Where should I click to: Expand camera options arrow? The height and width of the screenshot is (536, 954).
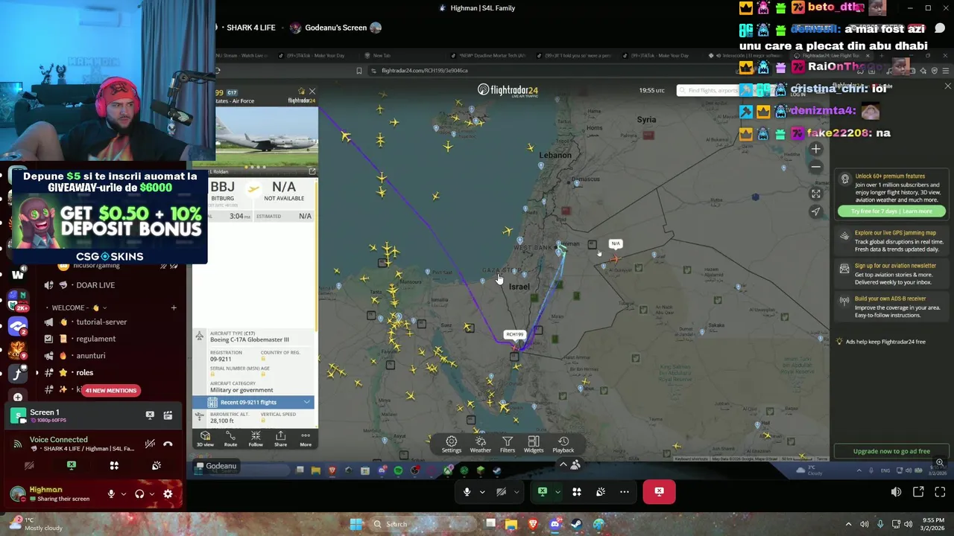point(516,492)
